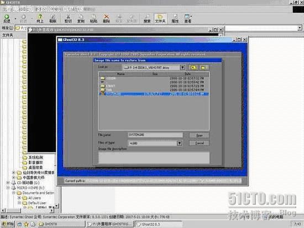Open the View (查看) toolbar menu
The height and width of the screenshot is (228, 304).
(188, 19)
